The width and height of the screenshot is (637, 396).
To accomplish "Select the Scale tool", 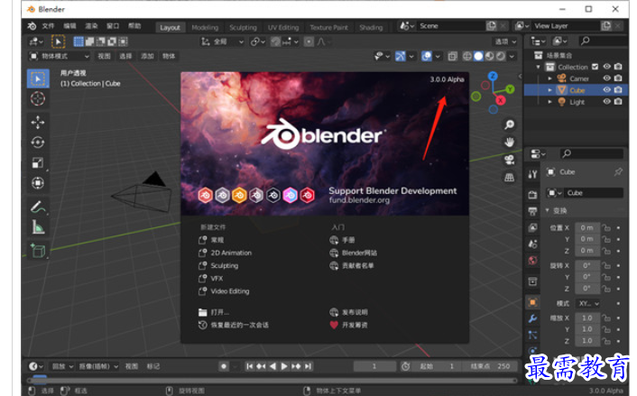I will pyautogui.click(x=38, y=162).
